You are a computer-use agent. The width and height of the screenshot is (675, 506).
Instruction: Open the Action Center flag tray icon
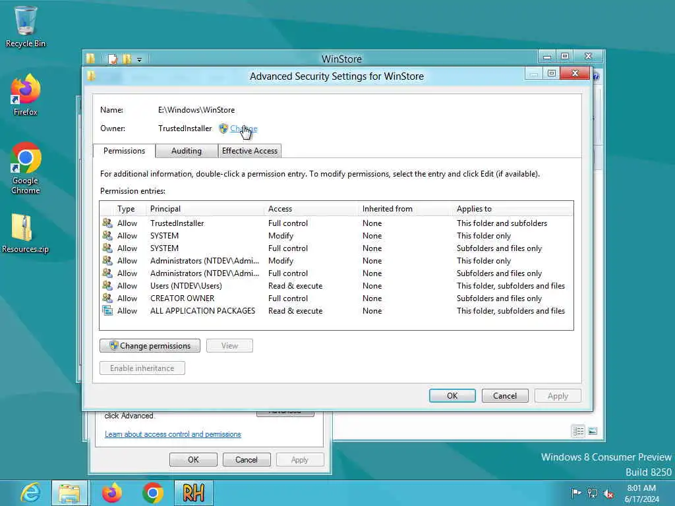tap(575, 493)
